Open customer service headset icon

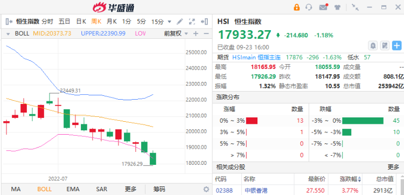[309, 7]
